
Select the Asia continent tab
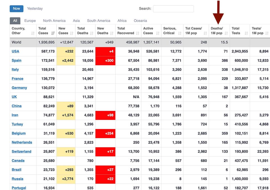tap(76, 21)
